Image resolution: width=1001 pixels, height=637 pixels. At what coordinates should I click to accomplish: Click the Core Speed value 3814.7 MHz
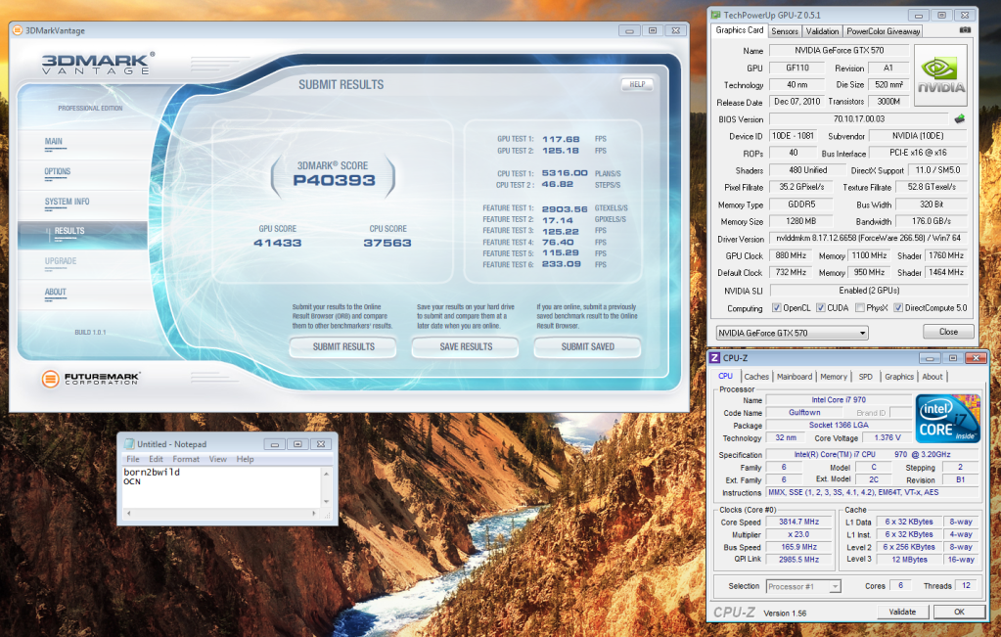click(x=798, y=523)
